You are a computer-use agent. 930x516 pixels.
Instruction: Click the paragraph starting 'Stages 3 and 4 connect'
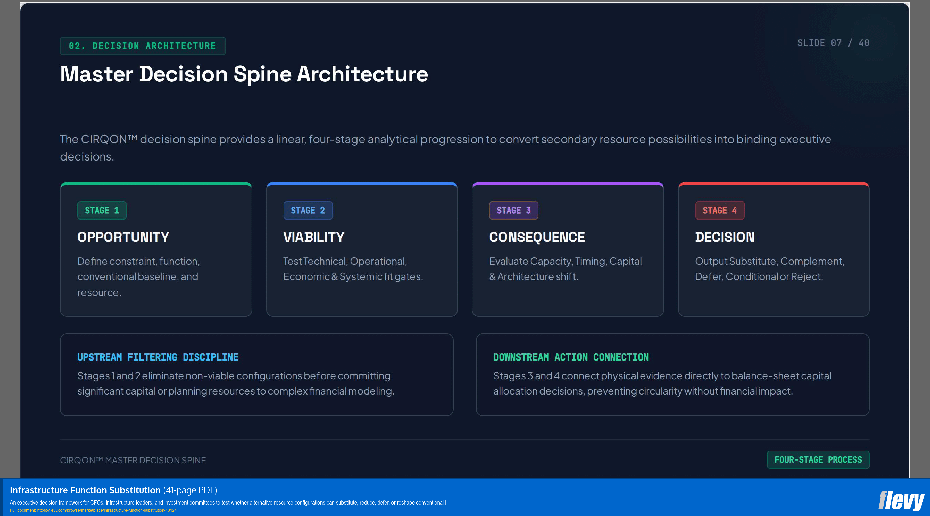click(662, 383)
